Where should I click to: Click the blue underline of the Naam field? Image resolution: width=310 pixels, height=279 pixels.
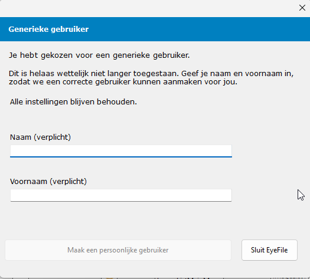121,157
